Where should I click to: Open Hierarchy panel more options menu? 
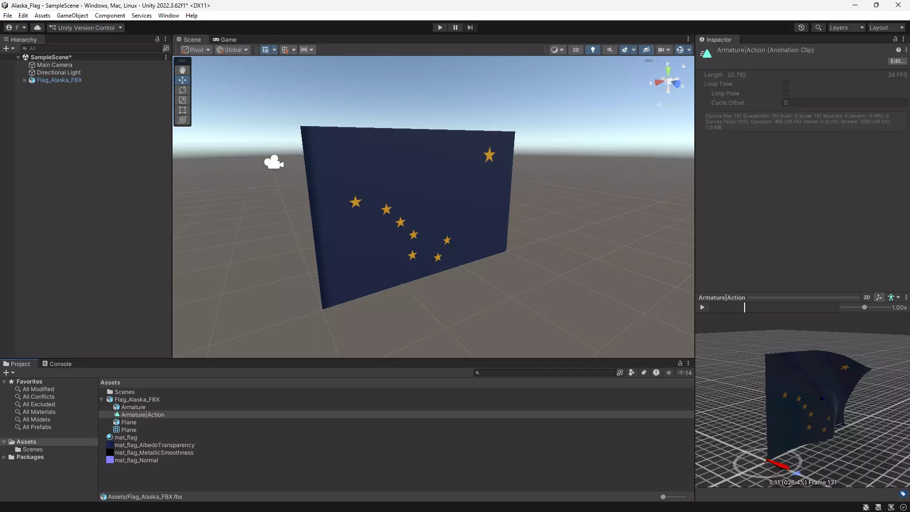[x=165, y=39]
